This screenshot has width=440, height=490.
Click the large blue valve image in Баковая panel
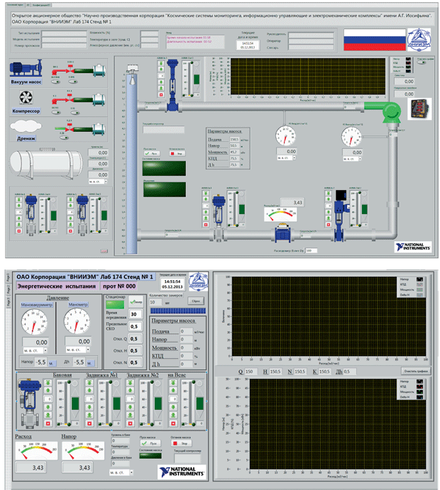29,403
